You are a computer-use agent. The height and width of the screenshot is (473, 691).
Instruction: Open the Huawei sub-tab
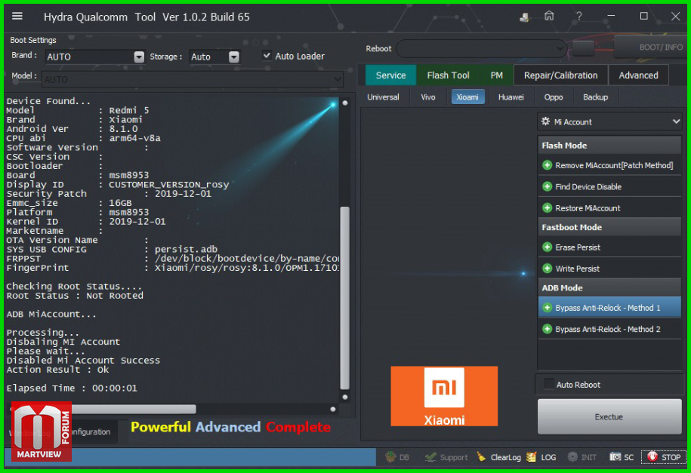tap(511, 97)
